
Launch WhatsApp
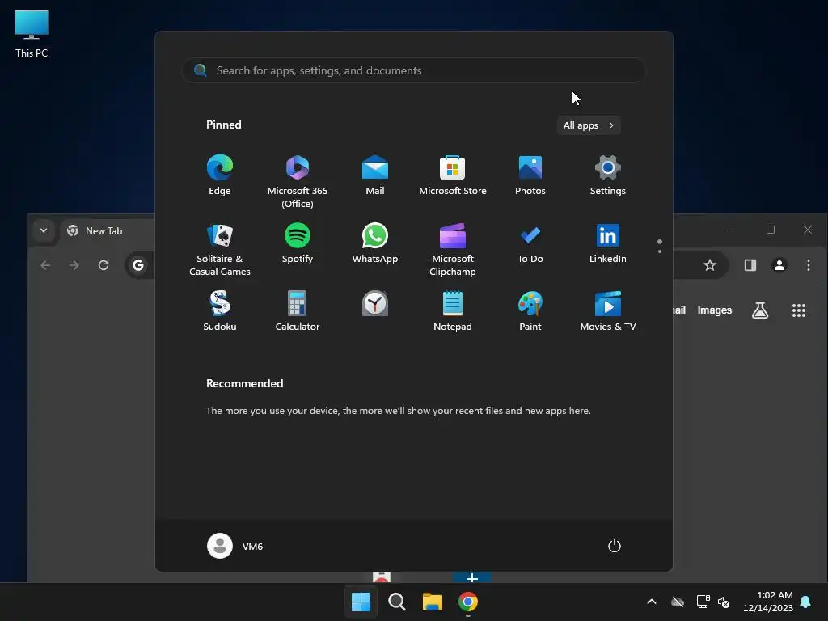pyautogui.click(x=375, y=243)
